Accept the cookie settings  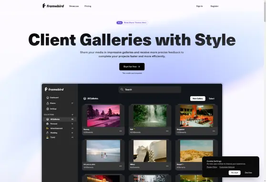coord(235,172)
